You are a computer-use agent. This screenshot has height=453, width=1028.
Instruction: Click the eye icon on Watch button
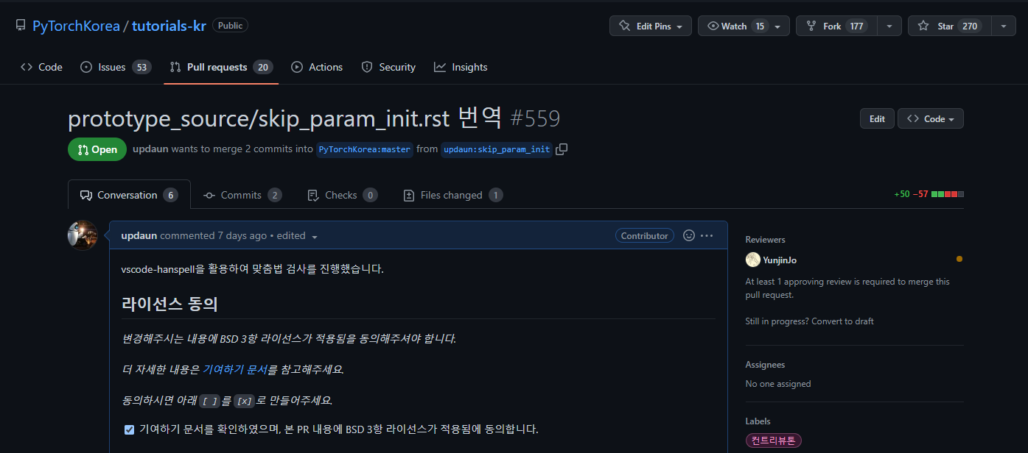click(713, 26)
